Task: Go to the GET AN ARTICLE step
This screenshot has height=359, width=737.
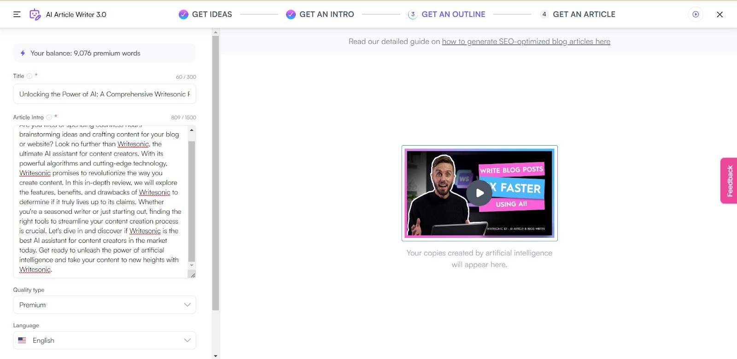Action: point(584,14)
